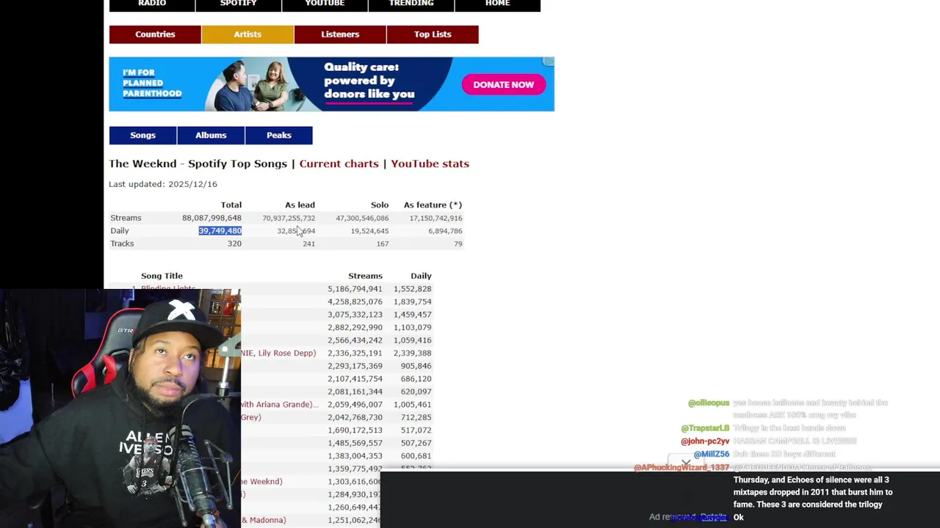Click the 'Song Title' column header
Viewport: 940px width, 528px height.
(x=162, y=276)
